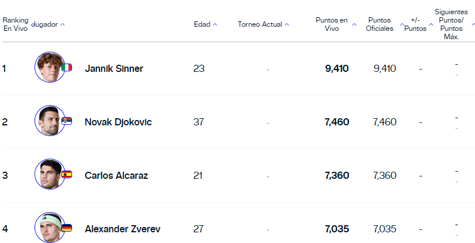This screenshot has width=475, height=243.
Task: Click the Spanish flag beside Carlos Alcaraz
Action: click(x=67, y=175)
